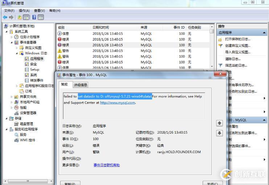
Task: Expand the 应用程序和服务日志 tree node
Action: (17, 86)
